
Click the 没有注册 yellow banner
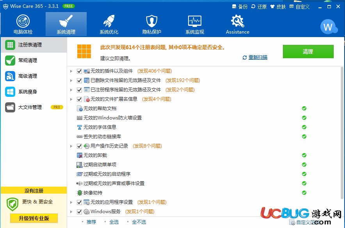point(34,191)
